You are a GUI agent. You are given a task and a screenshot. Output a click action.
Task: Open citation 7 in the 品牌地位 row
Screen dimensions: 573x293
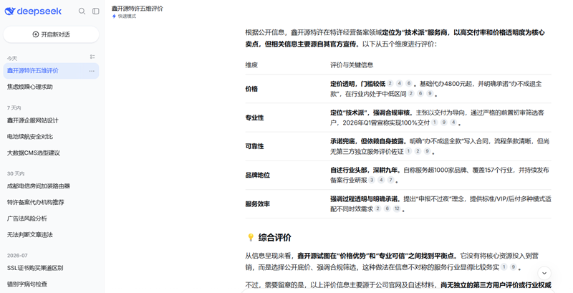(x=390, y=180)
